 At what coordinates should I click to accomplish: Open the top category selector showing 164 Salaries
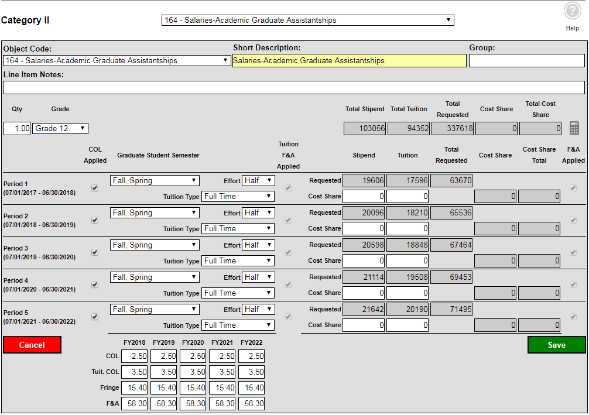pos(307,19)
